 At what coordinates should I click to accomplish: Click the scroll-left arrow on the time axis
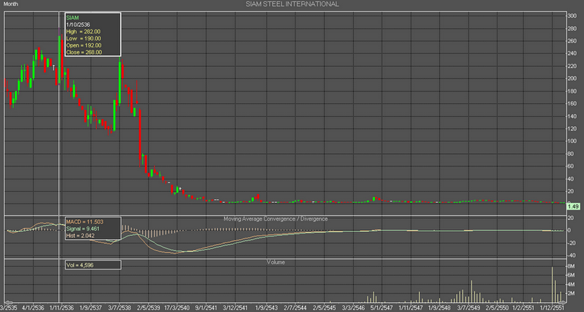[9, 302]
